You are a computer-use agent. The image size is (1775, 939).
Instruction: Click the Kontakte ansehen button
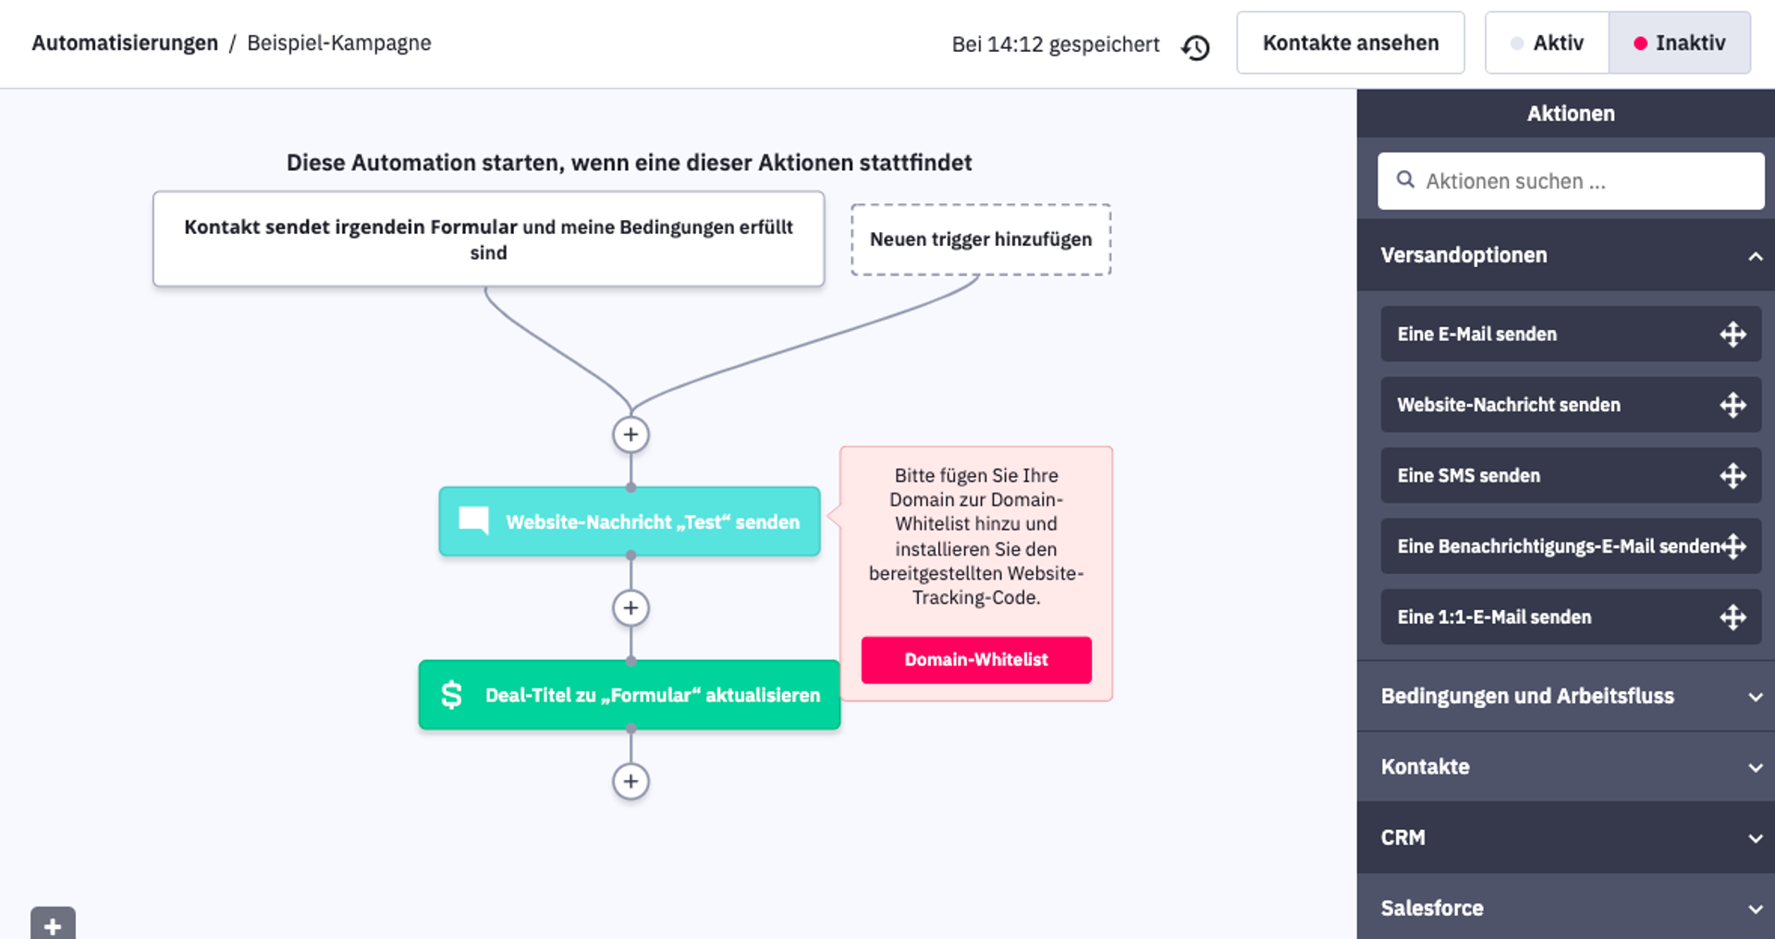coord(1350,43)
